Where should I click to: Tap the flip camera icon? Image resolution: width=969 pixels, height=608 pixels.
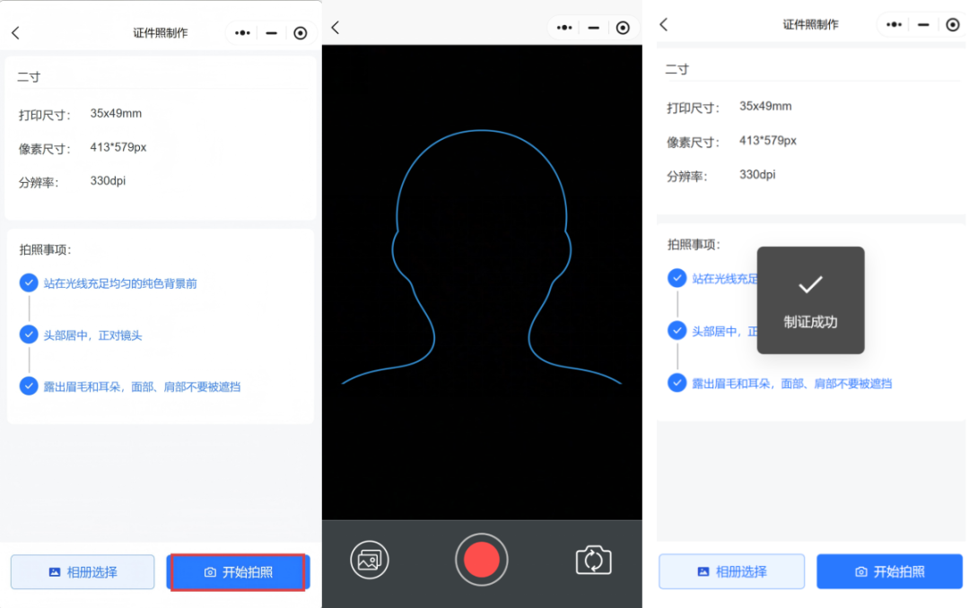pyautogui.click(x=593, y=560)
